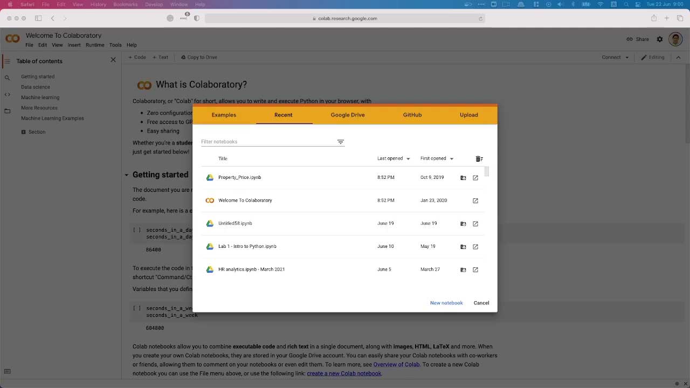Switch to the Google Drive tab
Viewport: 690px width, 388px height.
coord(348,115)
